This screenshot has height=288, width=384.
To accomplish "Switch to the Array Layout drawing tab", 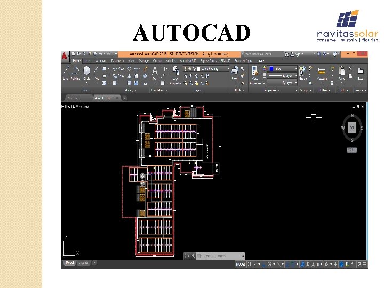I will (x=106, y=98).
